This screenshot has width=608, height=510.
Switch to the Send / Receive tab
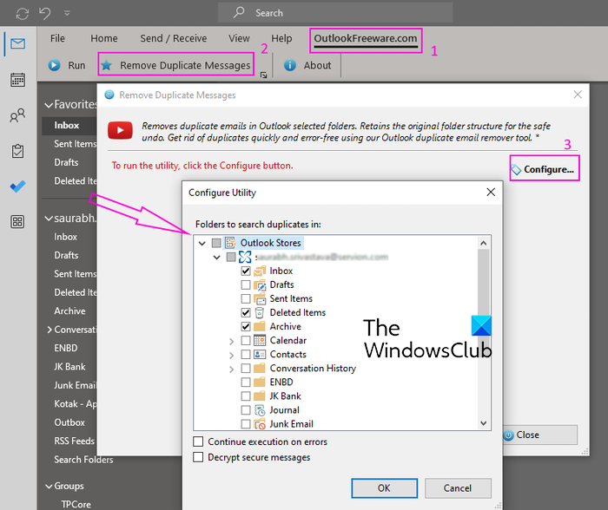[x=174, y=38]
